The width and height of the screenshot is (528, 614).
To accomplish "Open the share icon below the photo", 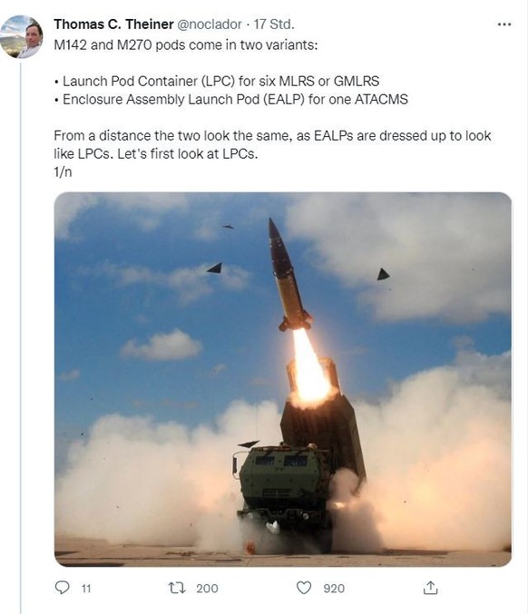I will [430, 588].
